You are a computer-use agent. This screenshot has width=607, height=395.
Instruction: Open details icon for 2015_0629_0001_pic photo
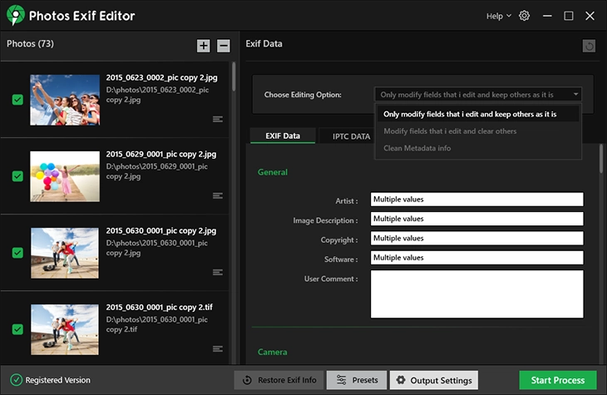click(218, 195)
